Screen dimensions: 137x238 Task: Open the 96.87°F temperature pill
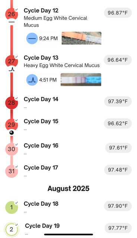coord(118,13)
